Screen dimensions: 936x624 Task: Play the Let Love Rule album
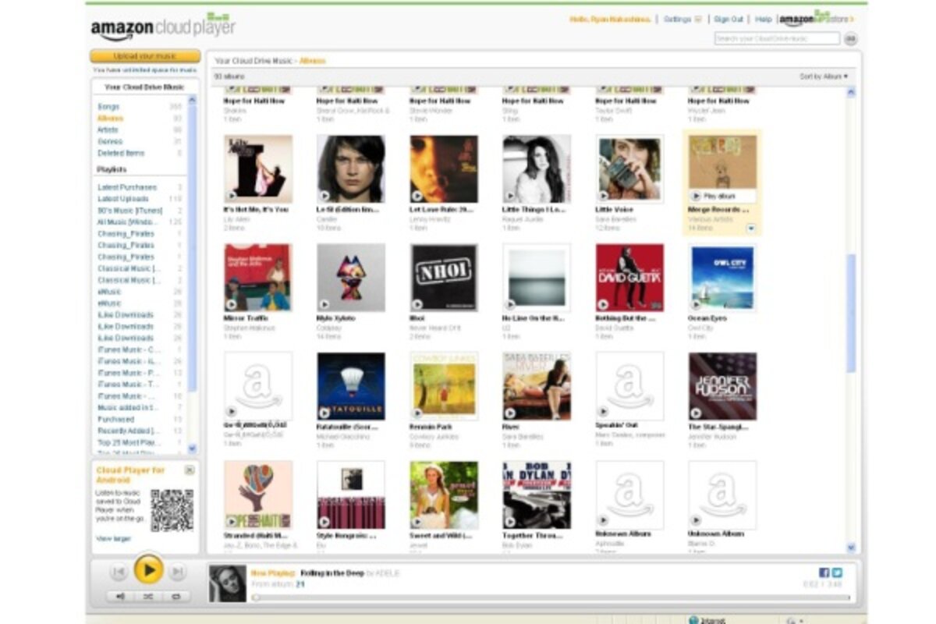(x=417, y=196)
